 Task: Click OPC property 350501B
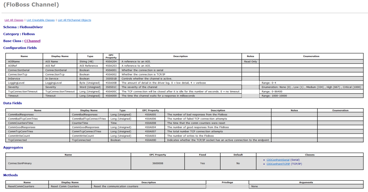pos(111,79)
